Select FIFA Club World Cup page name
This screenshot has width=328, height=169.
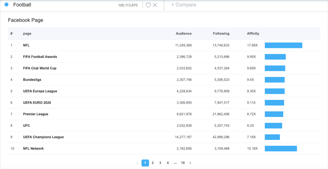[x=40, y=68]
